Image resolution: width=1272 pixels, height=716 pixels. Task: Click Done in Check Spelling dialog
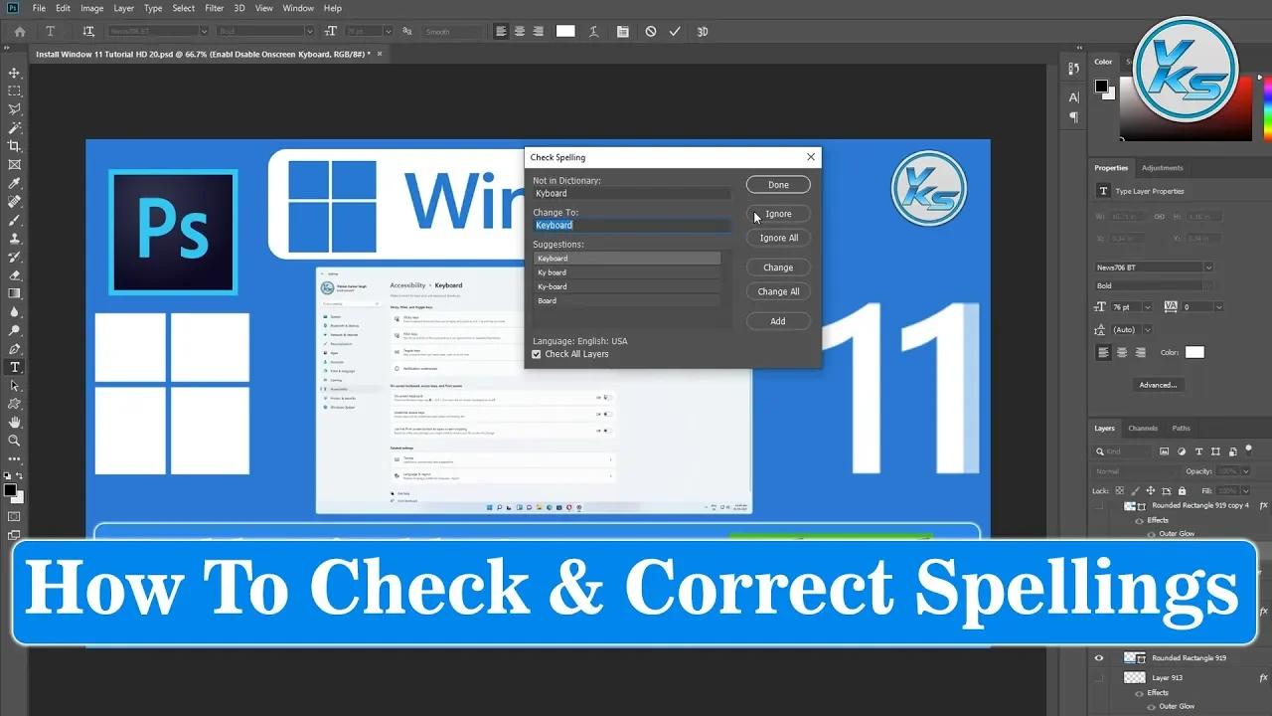click(x=778, y=185)
